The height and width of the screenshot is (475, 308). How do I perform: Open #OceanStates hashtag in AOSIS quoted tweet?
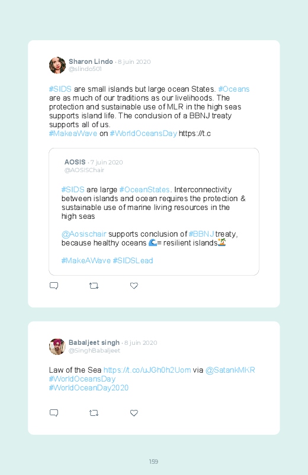coord(145,190)
